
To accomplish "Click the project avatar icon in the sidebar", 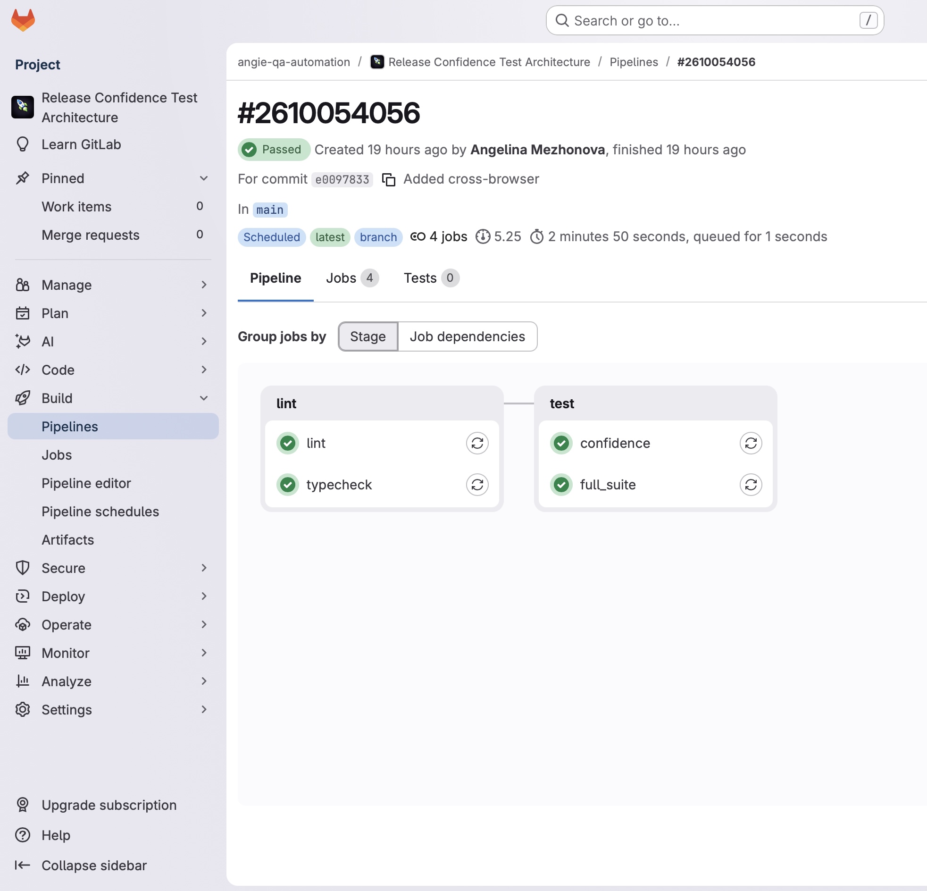I will tap(23, 107).
